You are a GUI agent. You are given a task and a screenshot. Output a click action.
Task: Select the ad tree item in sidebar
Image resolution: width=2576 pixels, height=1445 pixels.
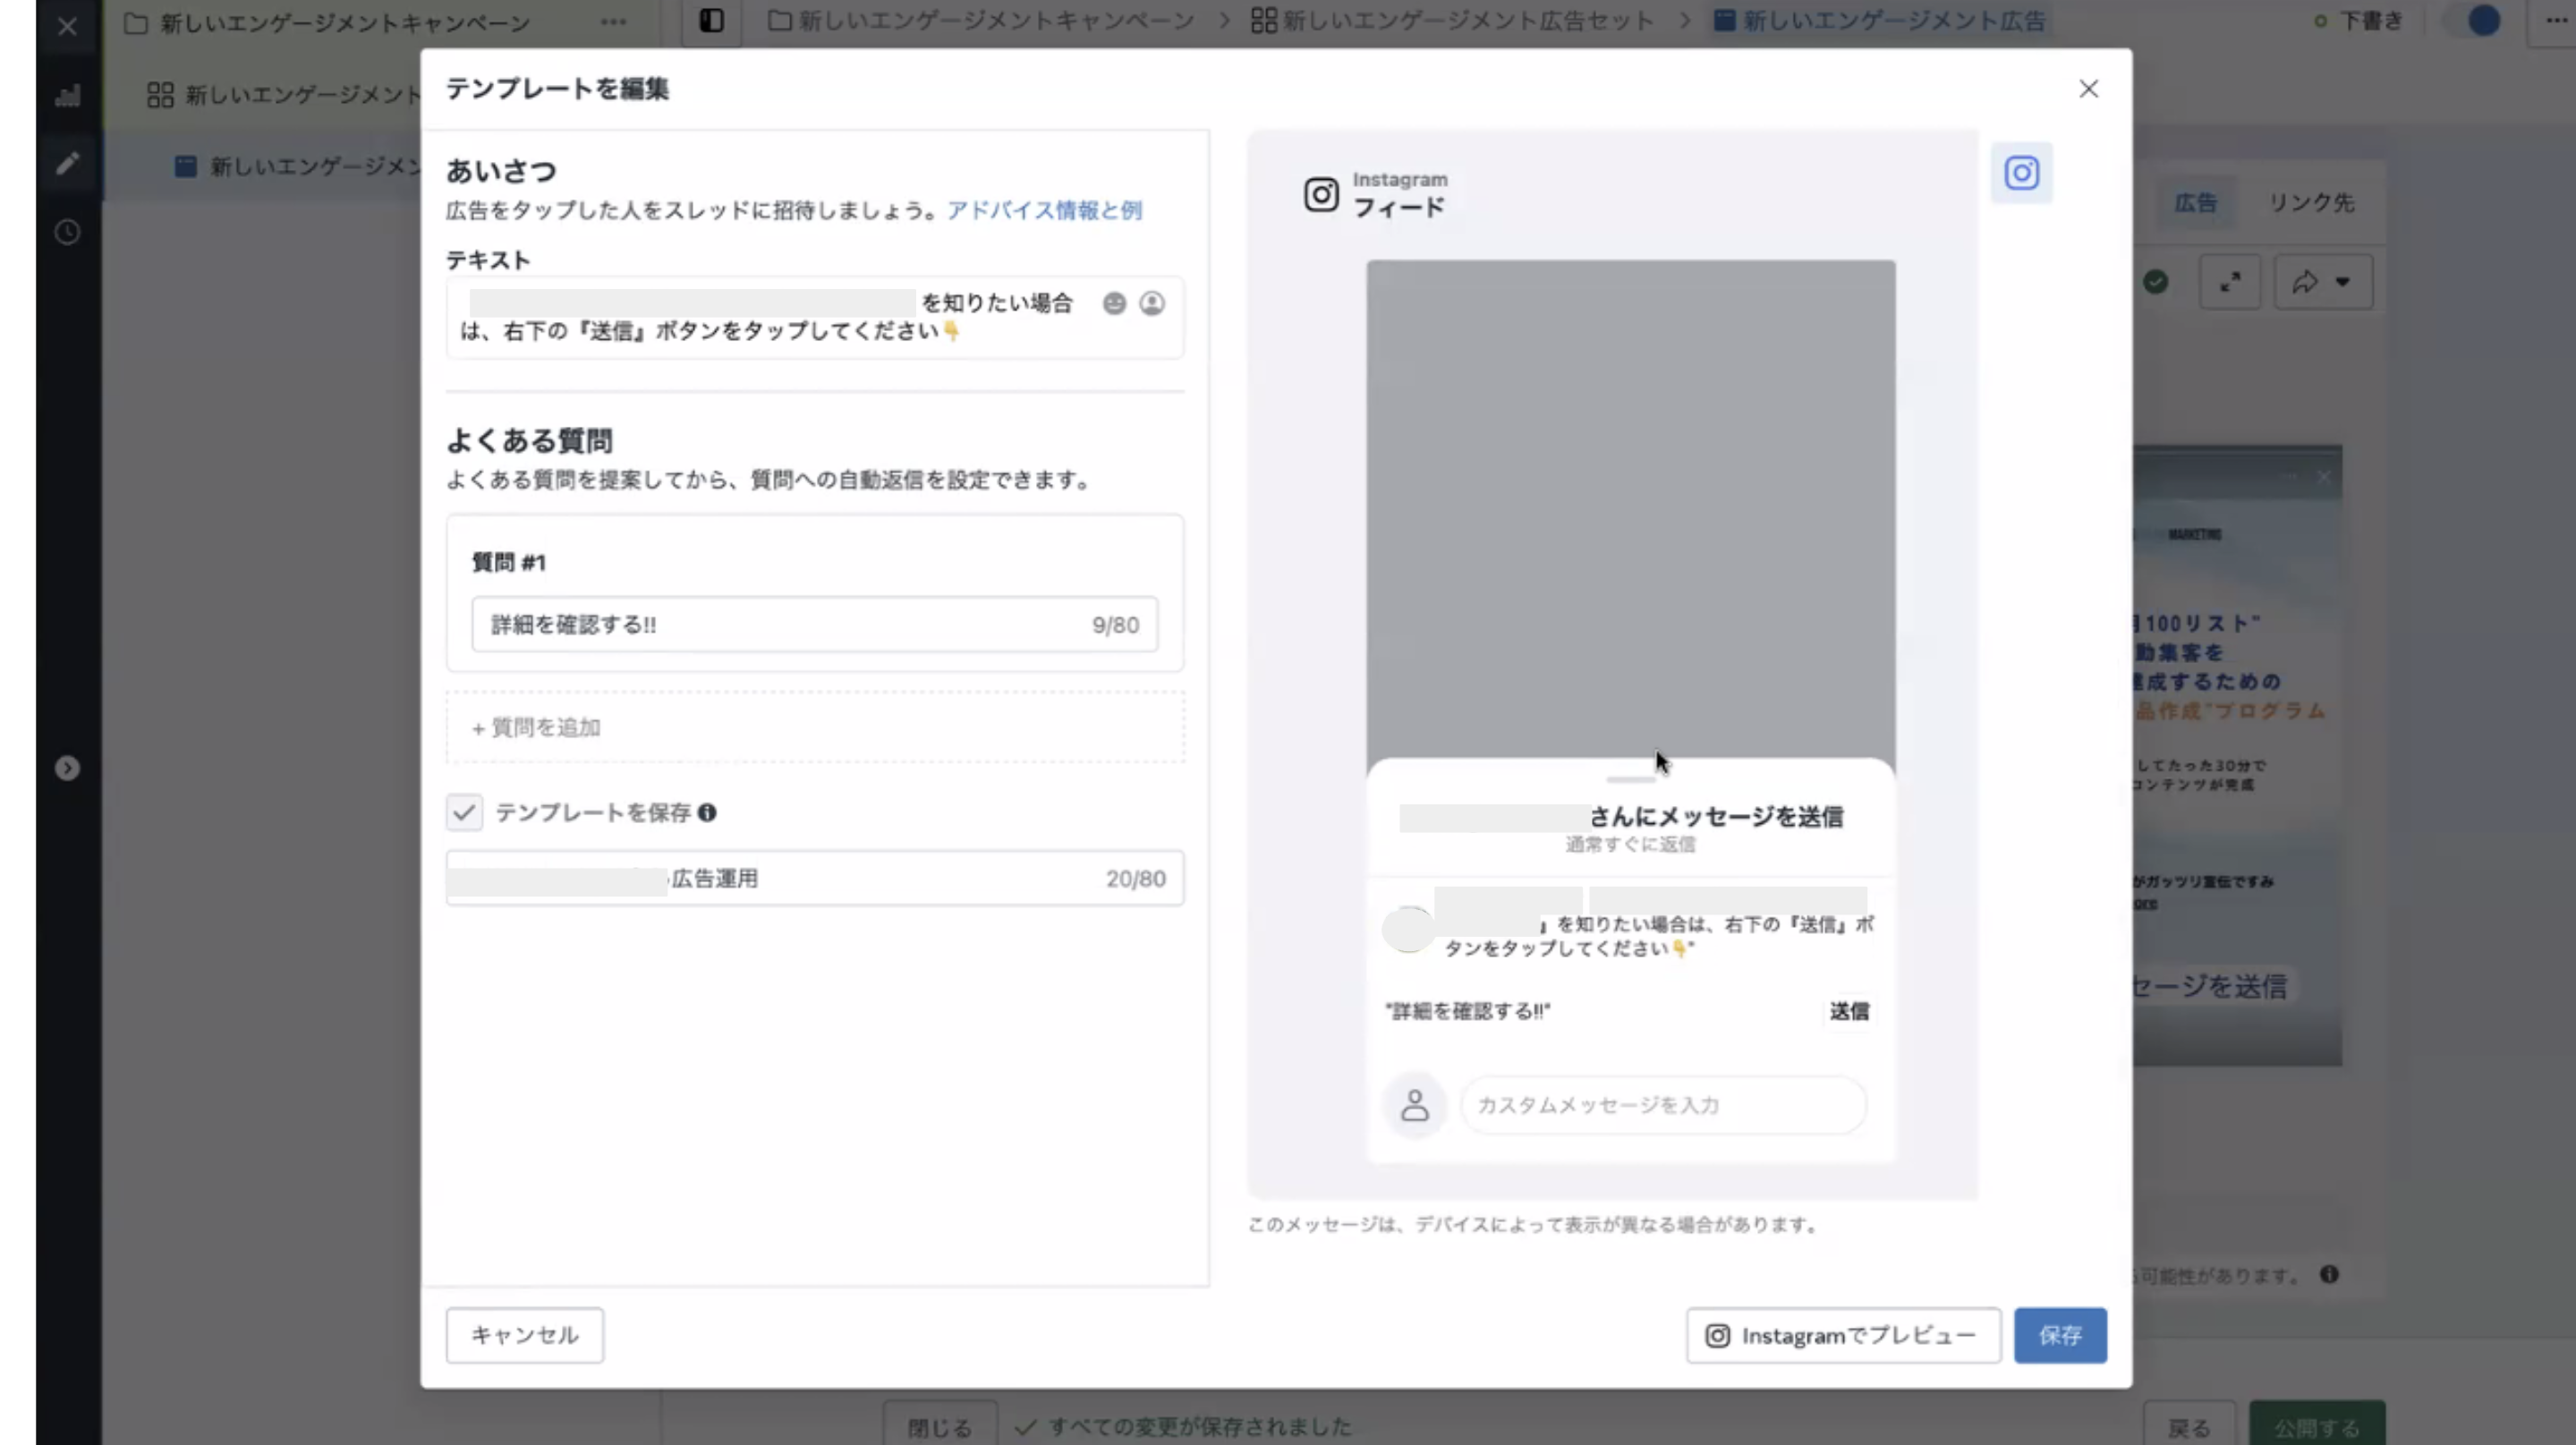297,166
